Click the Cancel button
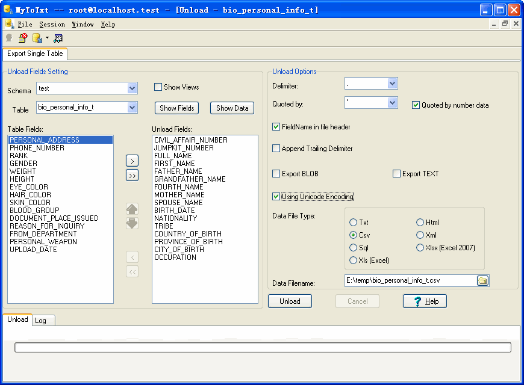Image resolution: width=524 pixels, height=385 pixels. (x=357, y=301)
